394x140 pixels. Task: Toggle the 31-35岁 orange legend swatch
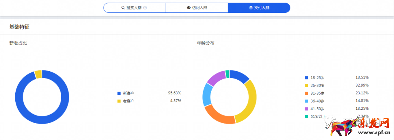(x=306, y=93)
